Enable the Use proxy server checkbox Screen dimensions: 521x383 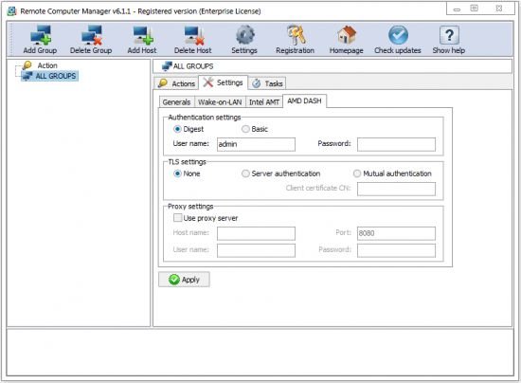178,218
